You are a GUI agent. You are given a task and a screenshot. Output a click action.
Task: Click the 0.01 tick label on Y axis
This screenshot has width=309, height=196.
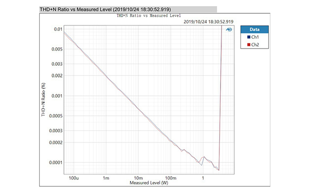58,29
